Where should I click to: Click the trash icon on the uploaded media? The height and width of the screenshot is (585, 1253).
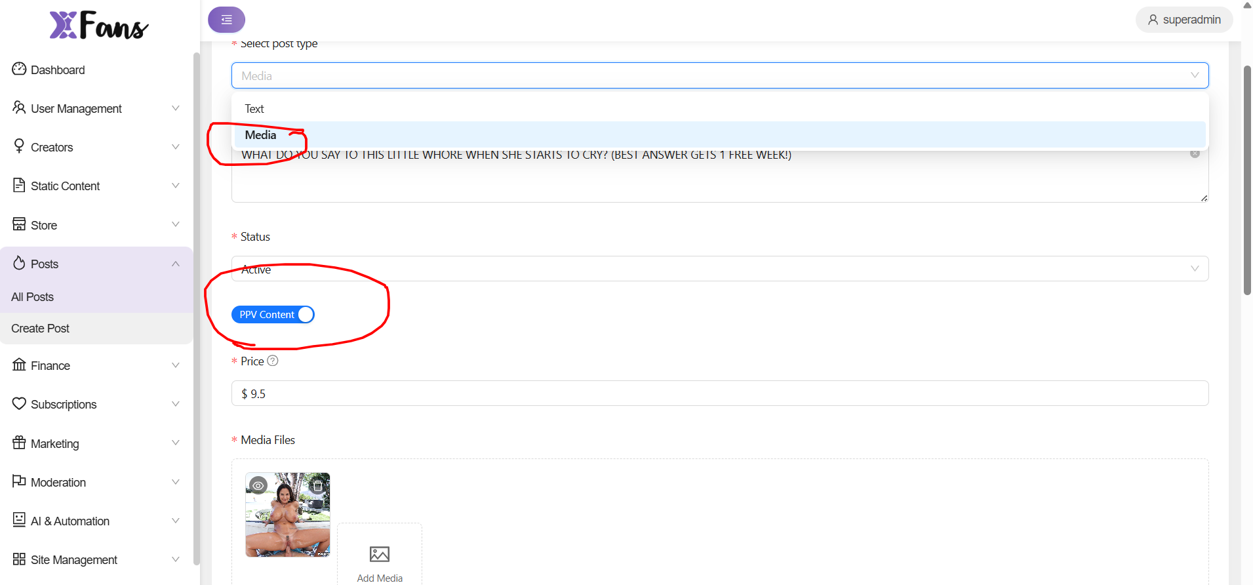(x=317, y=486)
